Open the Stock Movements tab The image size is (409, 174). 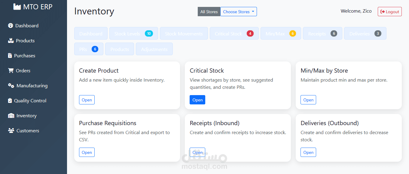coord(184,34)
